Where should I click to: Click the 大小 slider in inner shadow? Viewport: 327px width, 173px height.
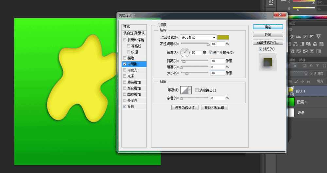(195, 73)
